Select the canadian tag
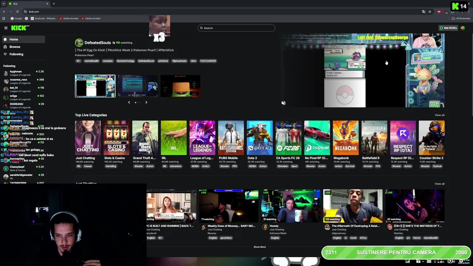This screenshot has width=473, height=266. [108, 61]
